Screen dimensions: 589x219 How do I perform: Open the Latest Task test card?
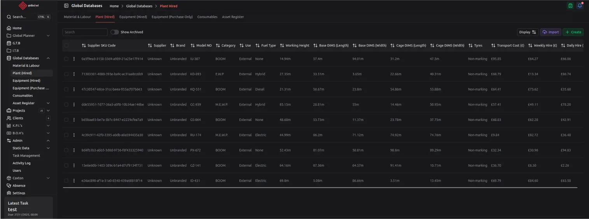coord(28,208)
